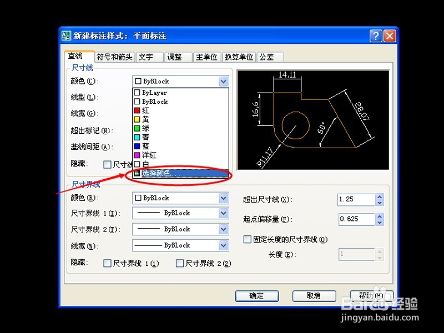The image size is (444, 333).
Task: Check the 隐藏 尺寸界线 1 checkbox
Action: [x=108, y=264]
